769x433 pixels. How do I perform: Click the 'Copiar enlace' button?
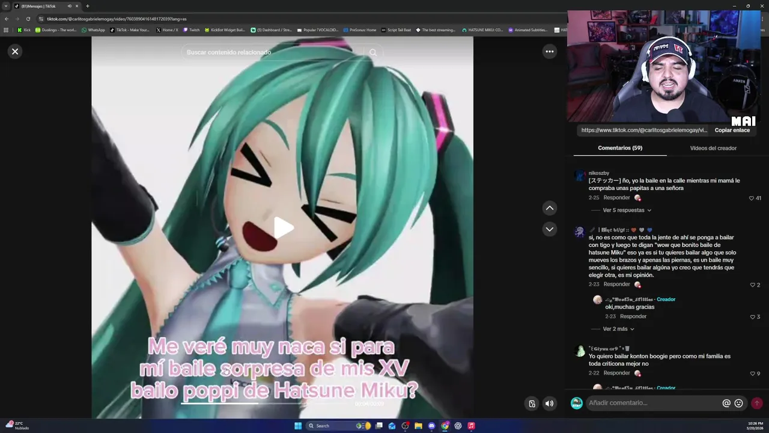[x=732, y=131]
